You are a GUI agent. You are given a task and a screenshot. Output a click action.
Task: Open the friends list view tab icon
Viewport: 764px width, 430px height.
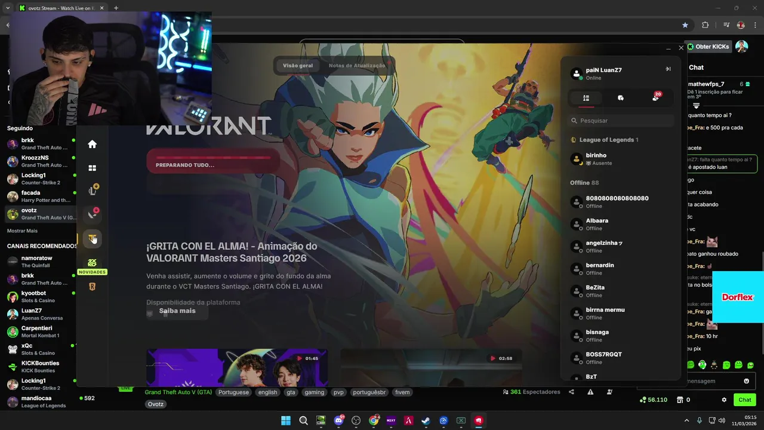coord(586,98)
